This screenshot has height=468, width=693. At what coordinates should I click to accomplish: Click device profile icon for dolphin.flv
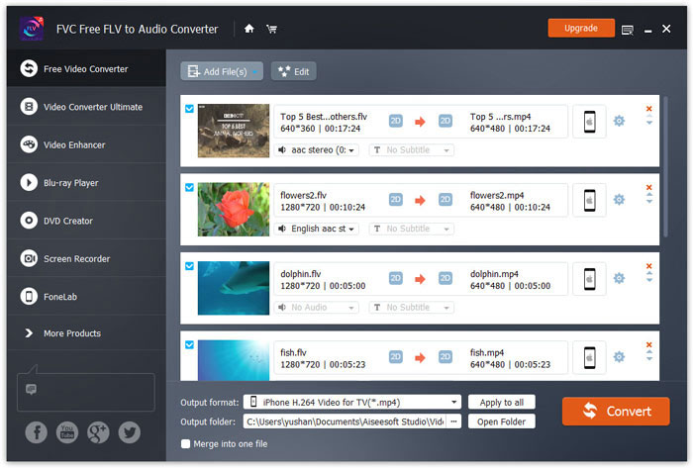pos(589,279)
